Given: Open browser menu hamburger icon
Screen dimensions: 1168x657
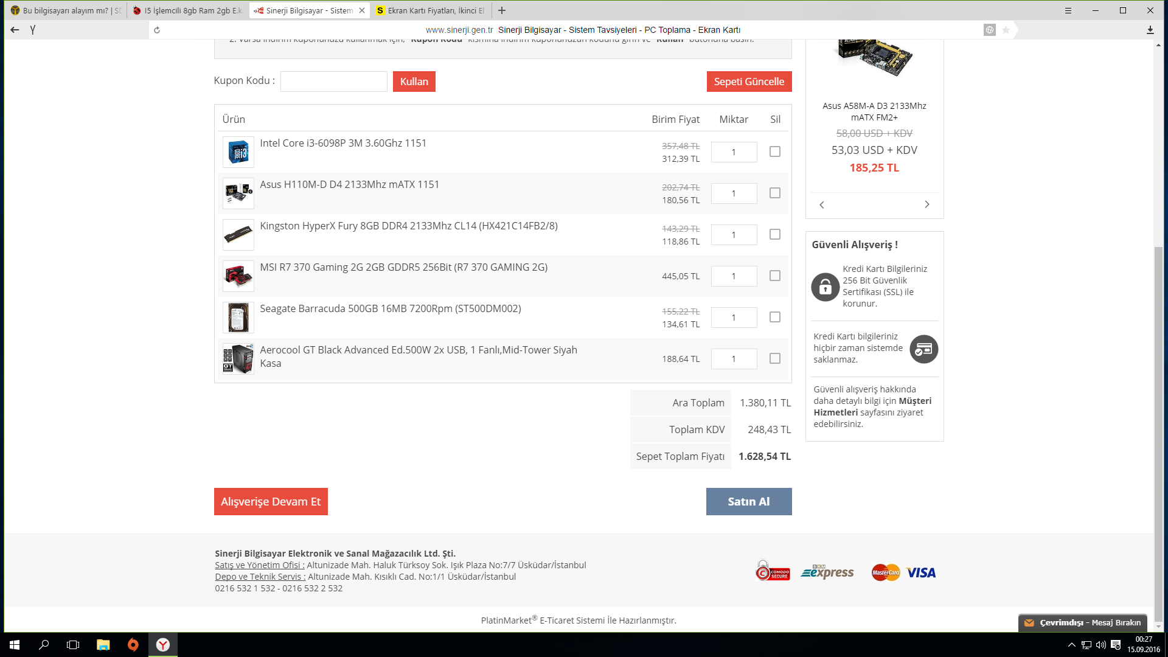Looking at the screenshot, I should coord(1068,10).
